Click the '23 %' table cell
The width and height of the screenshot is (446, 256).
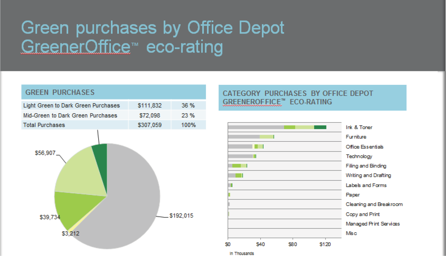[x=188, y=115]
